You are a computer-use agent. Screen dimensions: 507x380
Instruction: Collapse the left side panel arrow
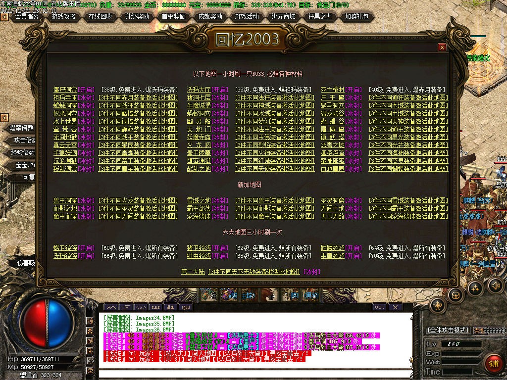pos(4,118)
